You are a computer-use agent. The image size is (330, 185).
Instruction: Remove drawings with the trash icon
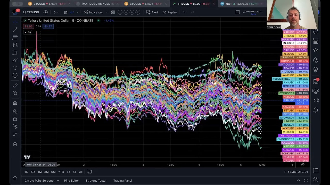[15, 144]
